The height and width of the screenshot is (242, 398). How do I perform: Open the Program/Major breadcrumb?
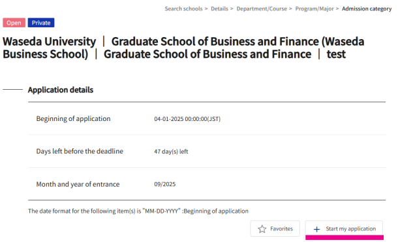click(x=314, y=8)
